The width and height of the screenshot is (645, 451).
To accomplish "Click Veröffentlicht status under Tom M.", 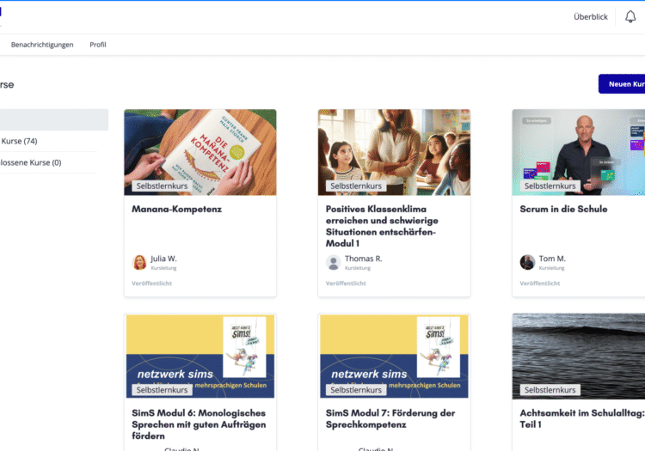I will pyautogui.click(x=540, y=283).
